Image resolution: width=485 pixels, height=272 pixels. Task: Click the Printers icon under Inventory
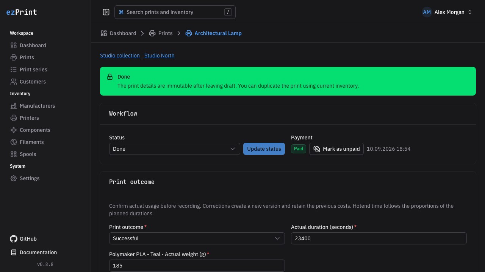coord(14,118)
